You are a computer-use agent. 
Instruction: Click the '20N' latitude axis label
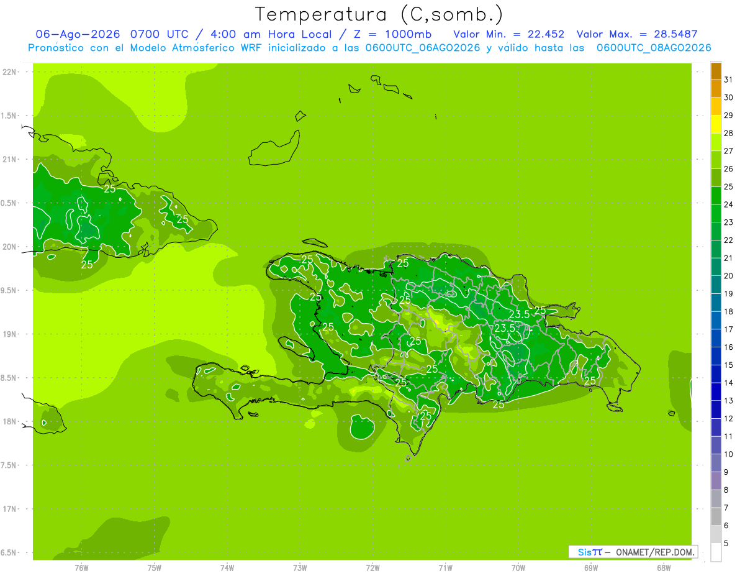(9, 247)
